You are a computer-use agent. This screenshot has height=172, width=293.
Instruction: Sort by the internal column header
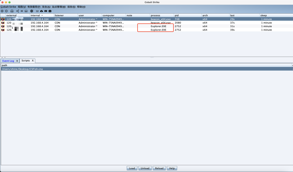pyautogui.click(x=42, y=15)
